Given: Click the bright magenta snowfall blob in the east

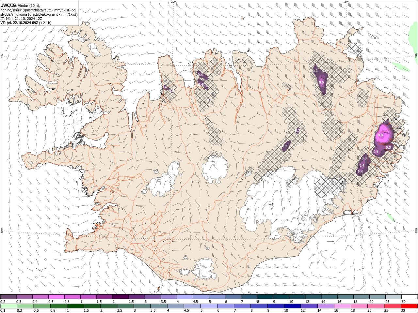Looking at the screenshot, I should coord(383,134).
